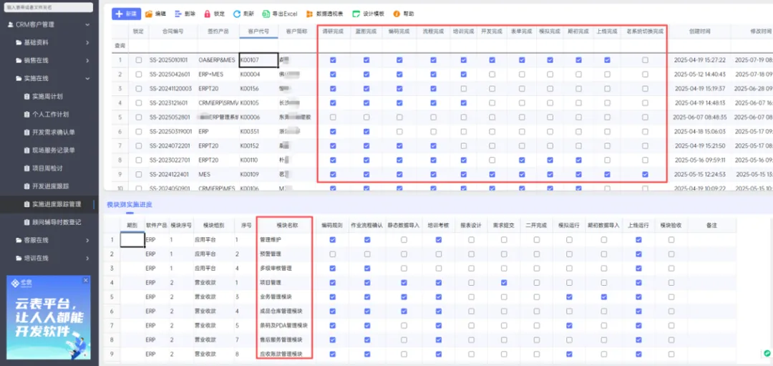Click the red 锁定 padlock icon
The height and width of the screenshot is (366, 773).
pyautogui.click(x=207, y=14)
